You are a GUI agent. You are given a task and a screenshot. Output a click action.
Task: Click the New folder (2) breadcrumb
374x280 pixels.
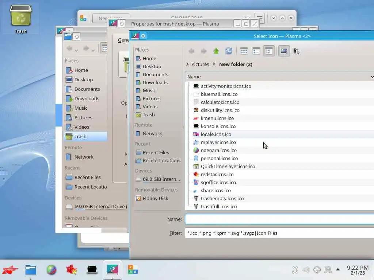[236, 64]
